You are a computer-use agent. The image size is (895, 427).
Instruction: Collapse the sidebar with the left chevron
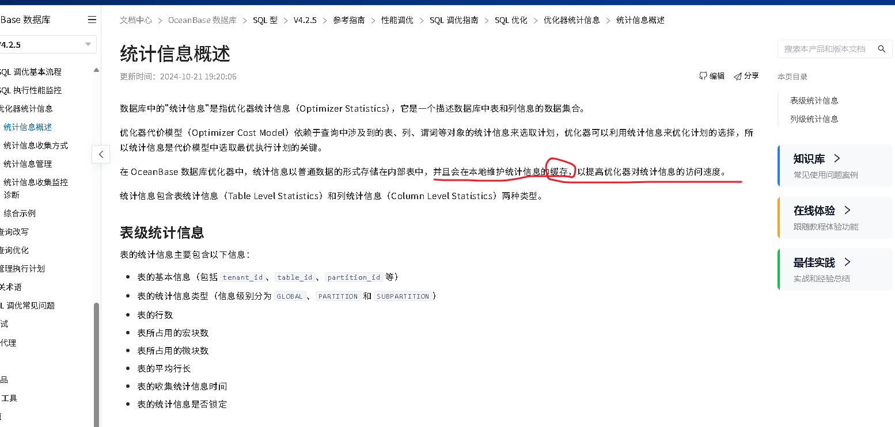(x=101, y=154)
